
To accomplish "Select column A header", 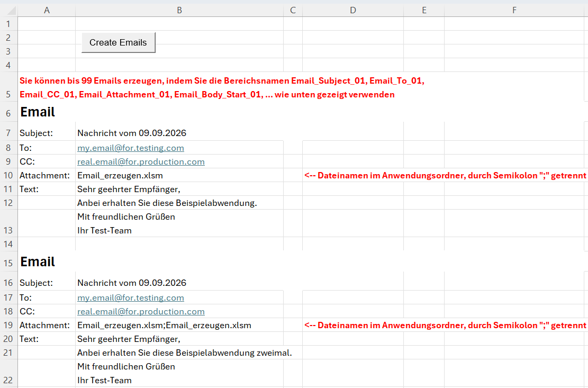I will pos(47,11).
